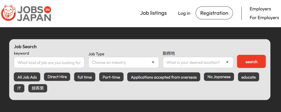Click the 勤務地 label
Screen dimensions: 281x112
pos(169,53)
